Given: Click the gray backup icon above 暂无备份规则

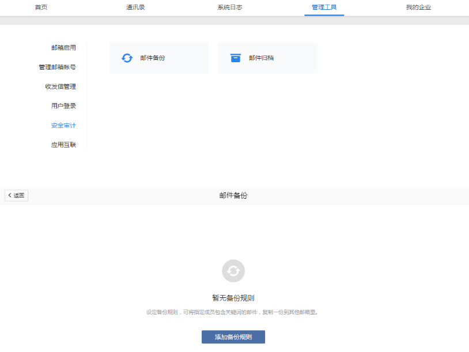Looking at the screenshot, I should coord(233,271).
